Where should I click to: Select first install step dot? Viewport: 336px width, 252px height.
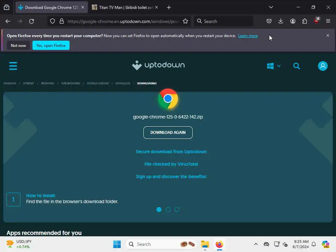159,209
